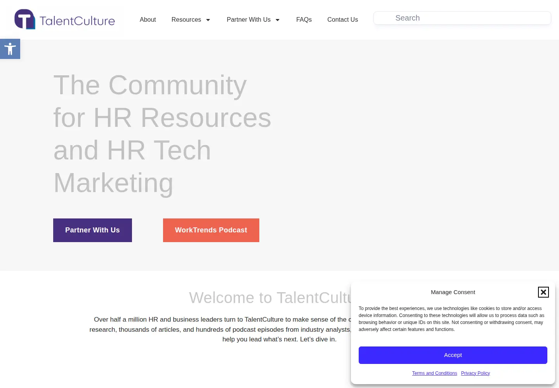Click the TalentCulture logo
Screen dimensions: 559x388
coord(65,20)
